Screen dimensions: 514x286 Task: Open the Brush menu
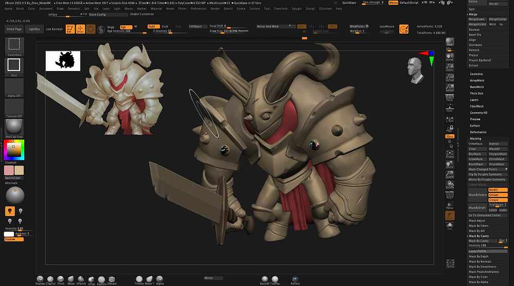(20, 9)
